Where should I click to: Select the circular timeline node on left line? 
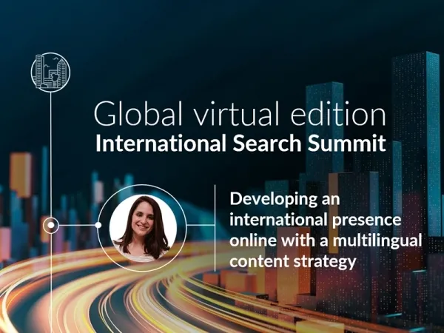pos(50,224)
